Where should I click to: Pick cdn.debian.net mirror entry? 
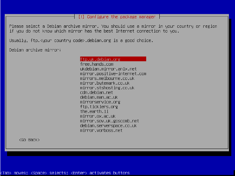tap(97, 92)
